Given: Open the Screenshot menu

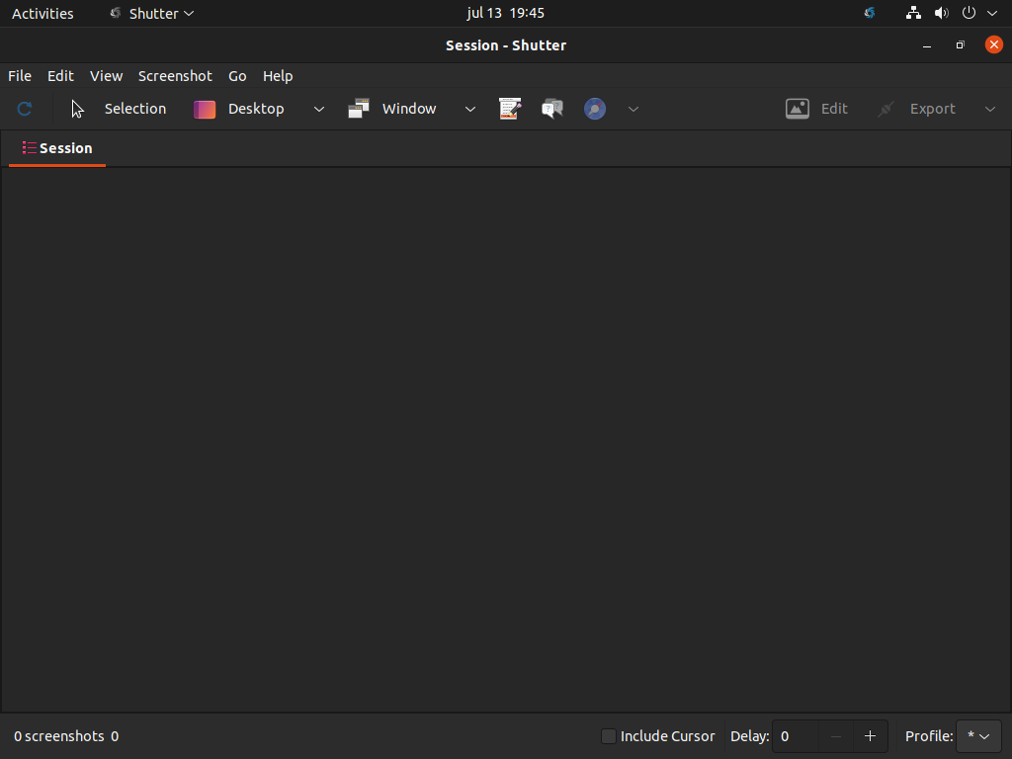Looking at the screenshot, I should [x=175, y=76].
